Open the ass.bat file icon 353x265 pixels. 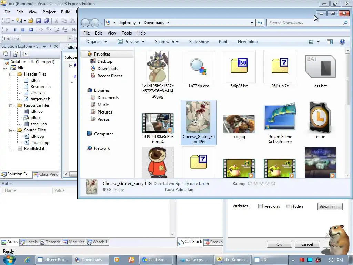tap(320, 67)
